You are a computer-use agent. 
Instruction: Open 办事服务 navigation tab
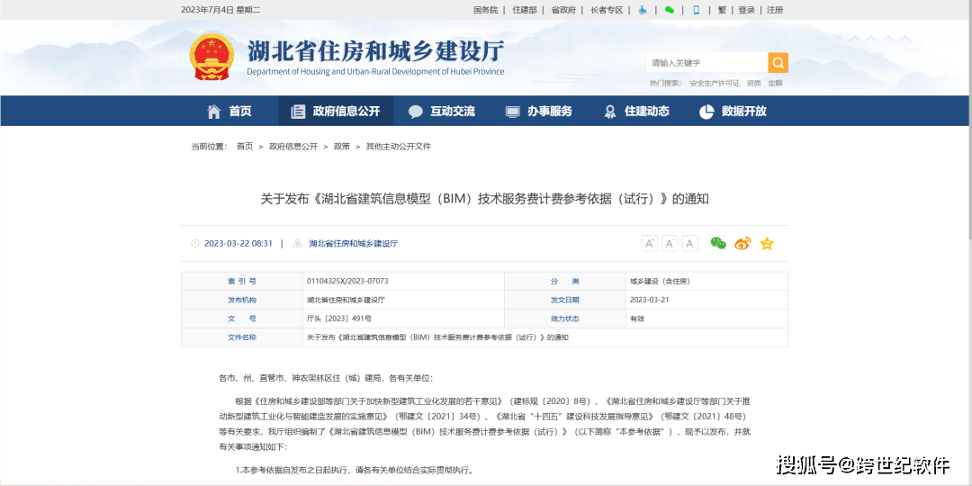(x=550, y=112)
